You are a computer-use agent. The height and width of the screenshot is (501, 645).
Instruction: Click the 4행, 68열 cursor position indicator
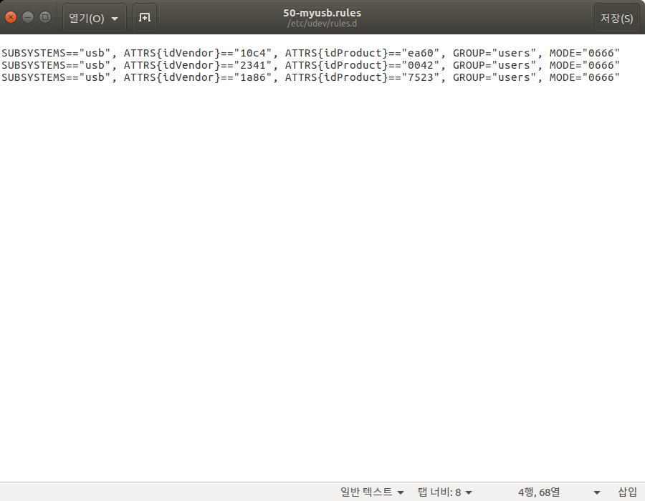[x=539, y=492]
